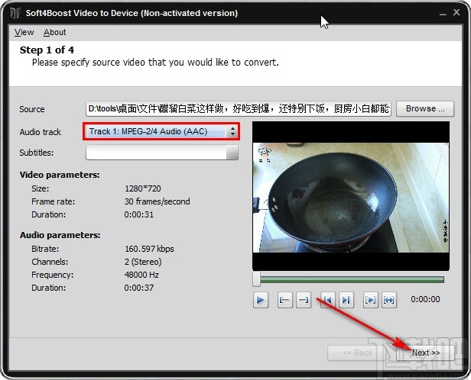Click the 48000 Hz frequency value

coord(141,275)
